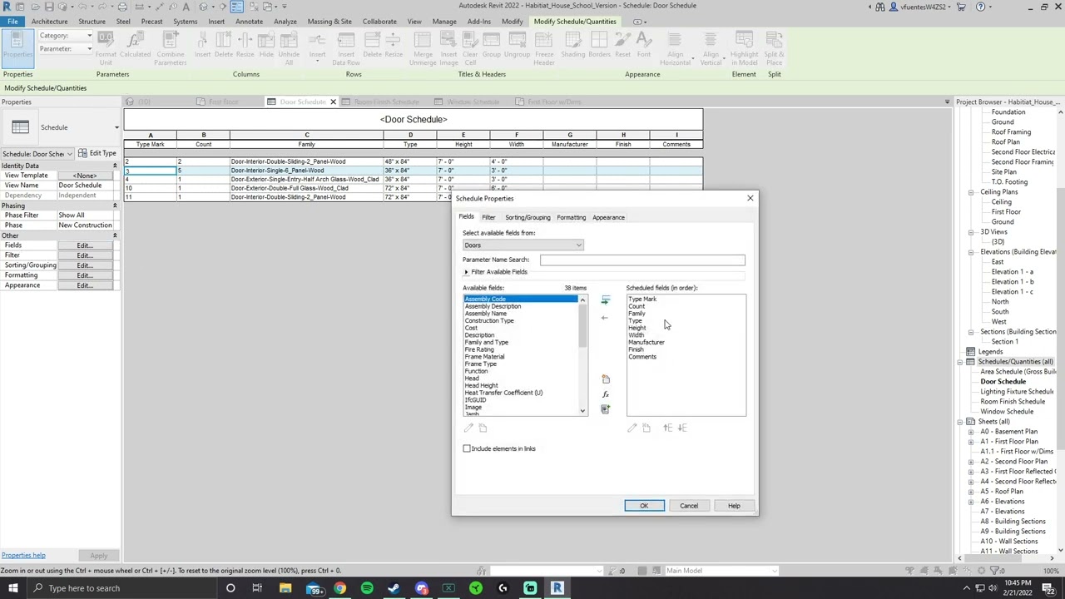Screen dimensions: 1065x599
Task: Close the Schedule Properties dialog with X
Action: tap(750, 198)
